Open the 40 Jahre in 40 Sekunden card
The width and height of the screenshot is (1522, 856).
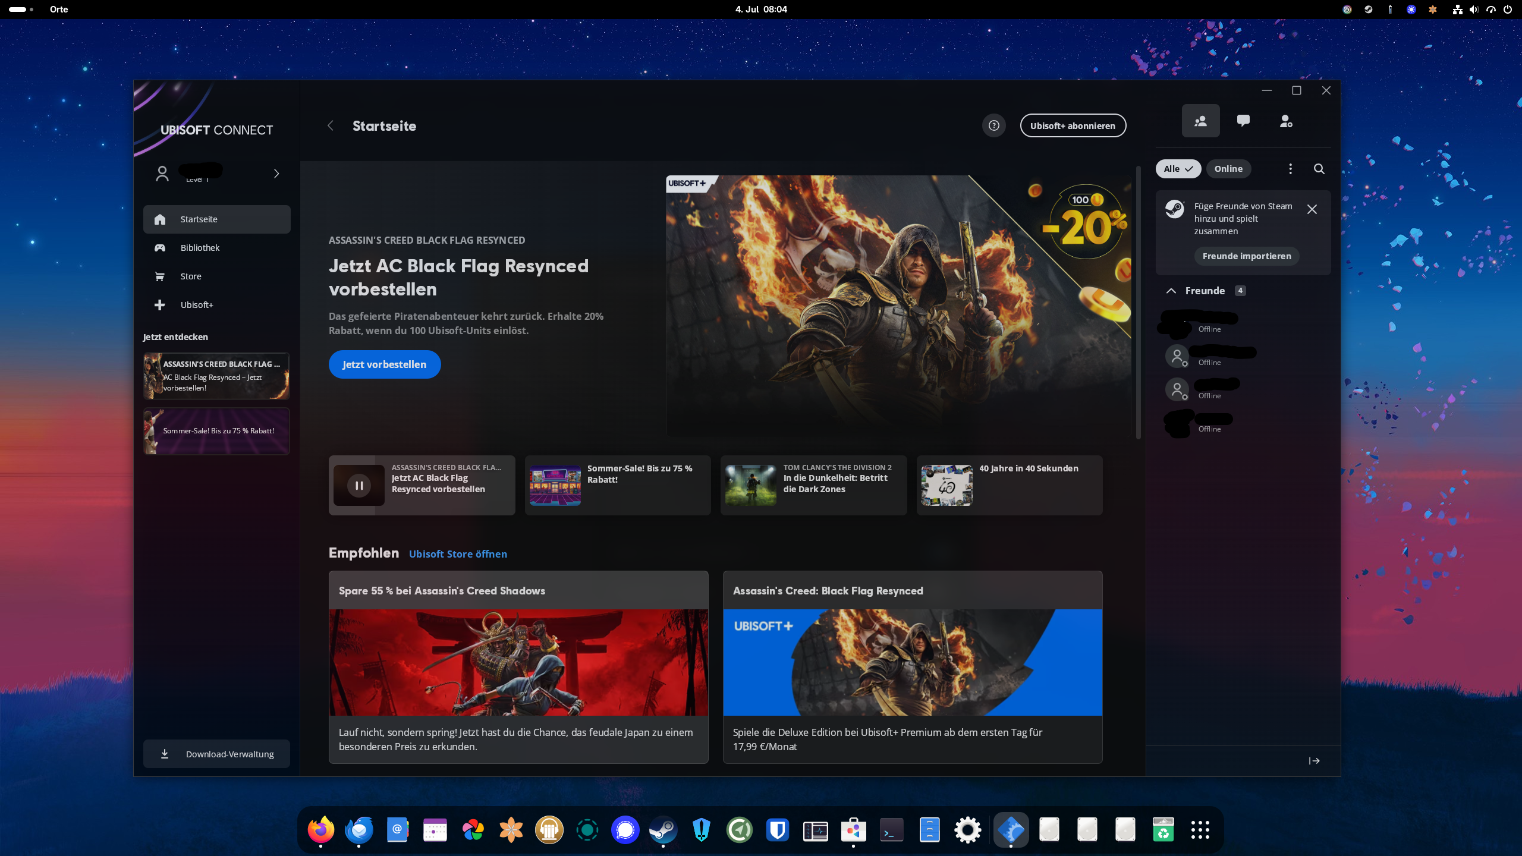tap(1010, 485)
